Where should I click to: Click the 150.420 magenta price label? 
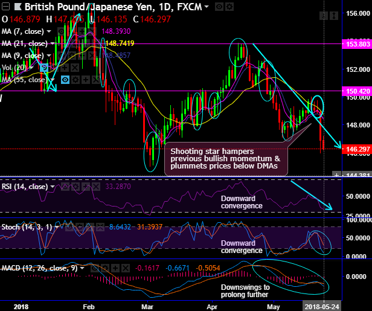(x=356, y=91)
